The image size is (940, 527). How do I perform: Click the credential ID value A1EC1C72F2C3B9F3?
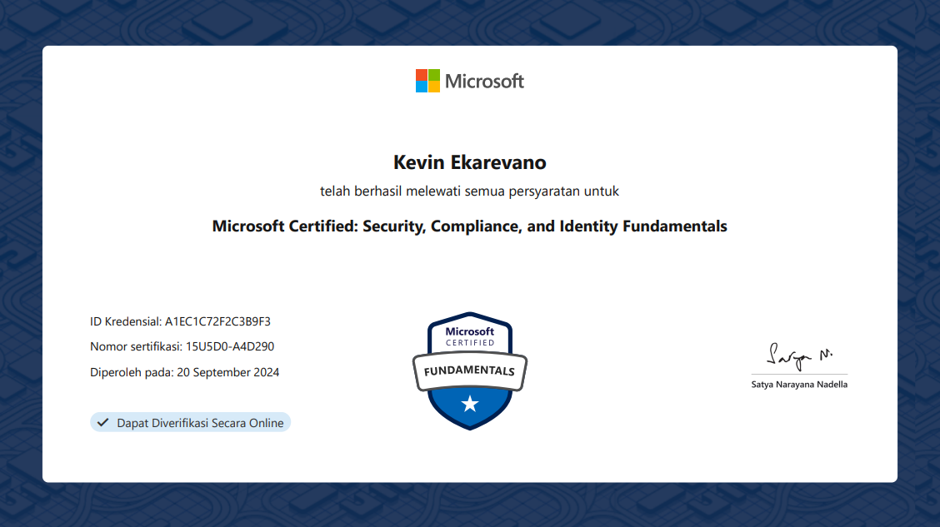[217, 321]
